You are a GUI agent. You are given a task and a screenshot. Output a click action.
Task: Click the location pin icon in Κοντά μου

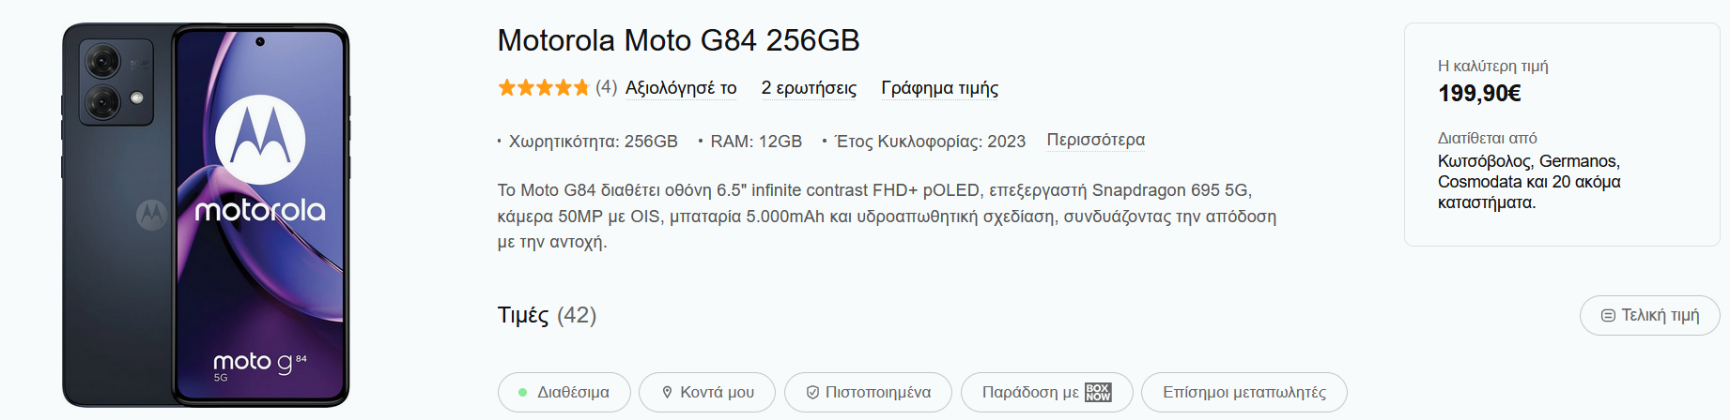pos(667,393)
